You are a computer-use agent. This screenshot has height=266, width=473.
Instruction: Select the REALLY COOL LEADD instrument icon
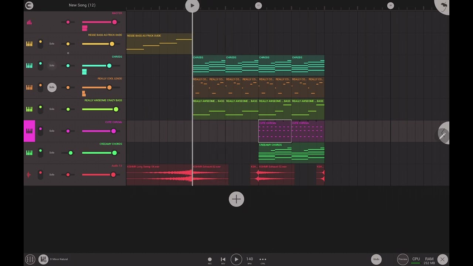(29, 87)
